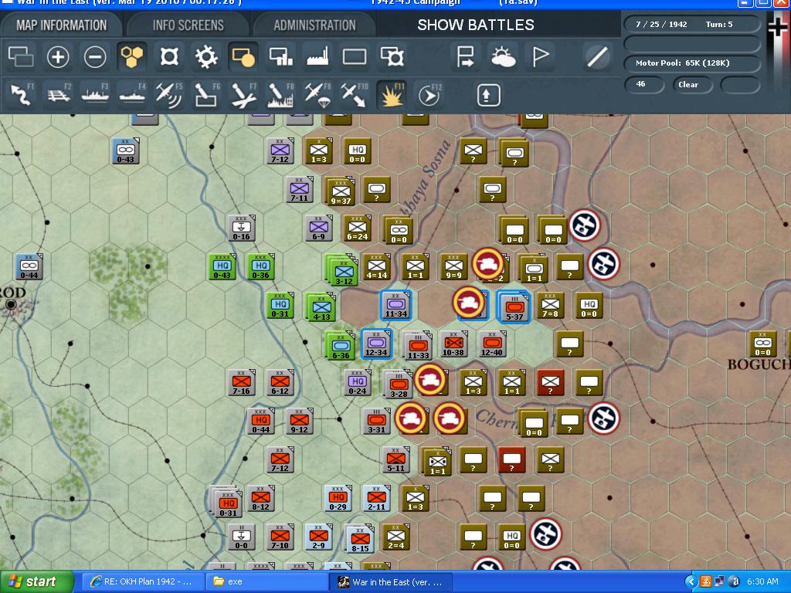The width and height of the screenshot is (791, 593).
Task: Select the 11-33 unit counter
Action: (418, 345)
